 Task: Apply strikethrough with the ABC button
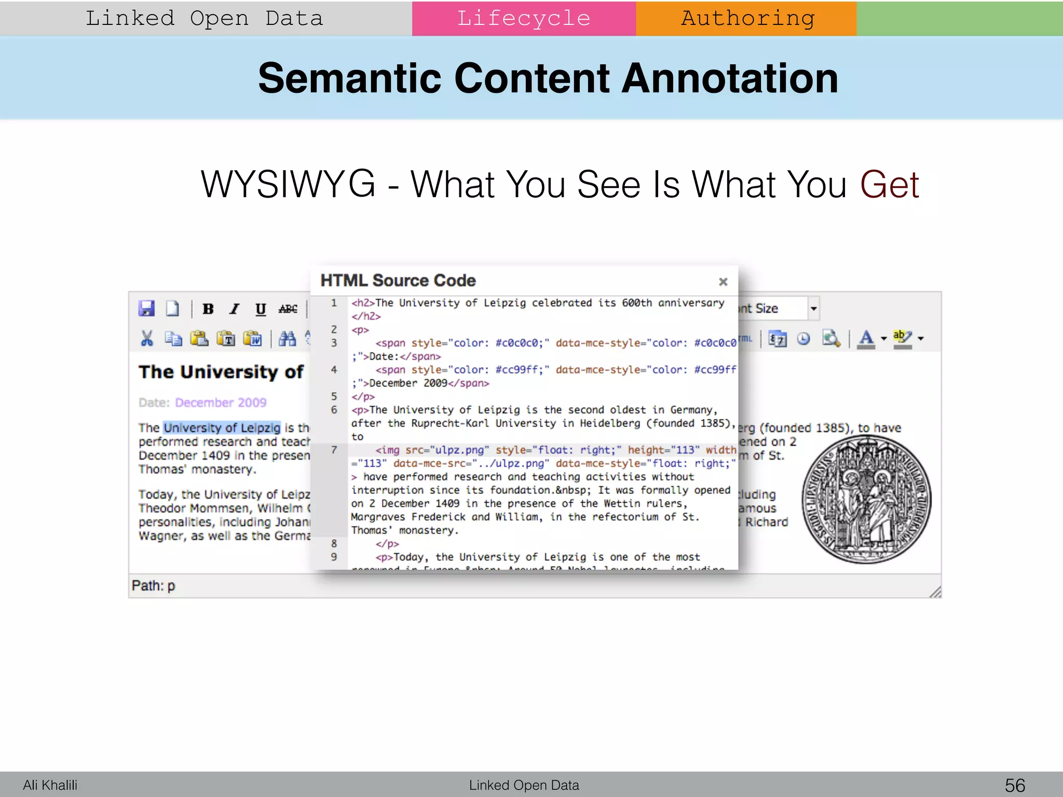point(288,309)
